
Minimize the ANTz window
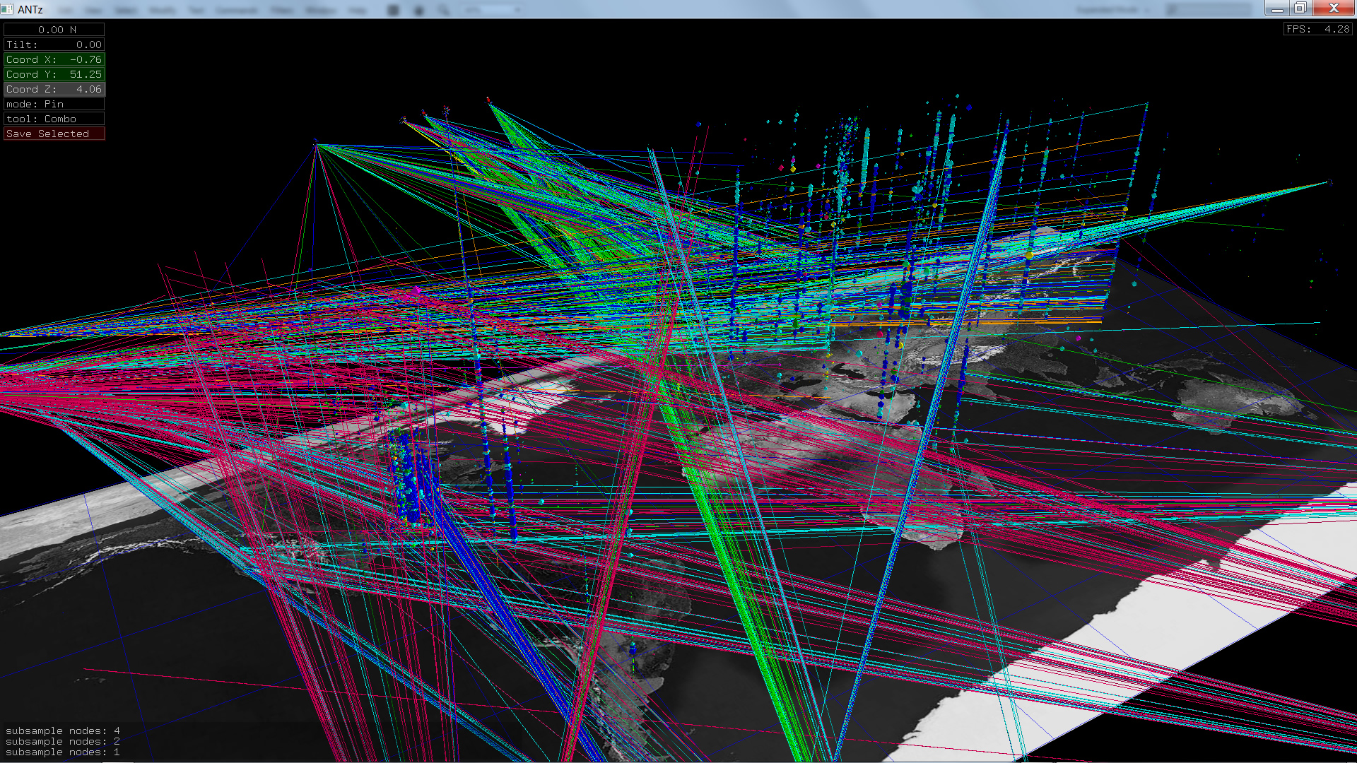pyautogui.click(x=1276, y=8)
